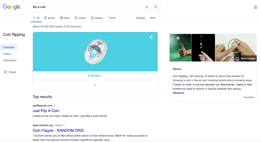261x142 pixels.
Task: Open justflipacoin.com options arrow
Action: (x=55, y=106)
